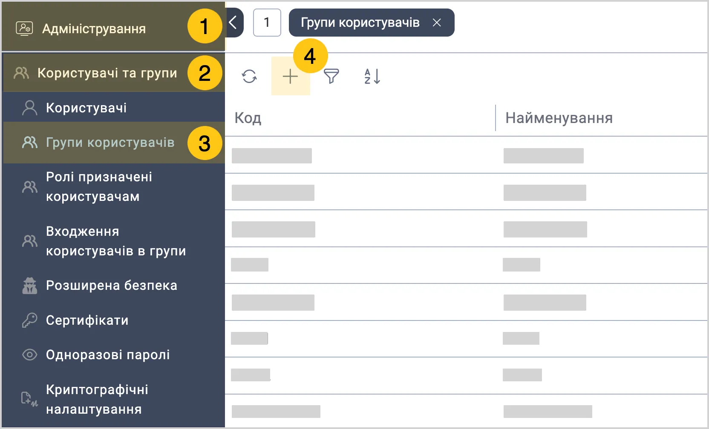Click the Розширена безпека spy icon

pyautogui.click(x=29, y=286)
